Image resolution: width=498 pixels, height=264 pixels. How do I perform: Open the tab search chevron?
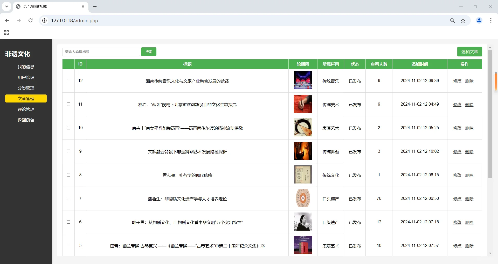(x=6, y=6)
